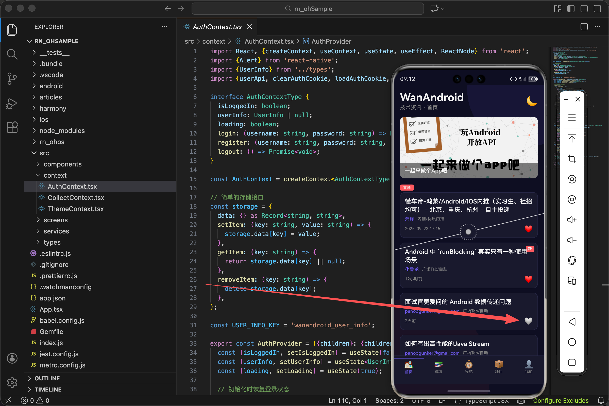Open the Run and Debug view
Image resolution: width=609 pixels, height=406 pixels.
pyautogui.click(x=12, y=104)
